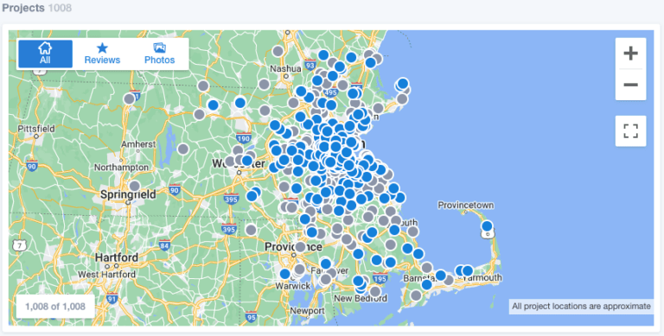Screen dimensions: 664x336
Task: Click the New Bedford label
Action: [361, 298]
